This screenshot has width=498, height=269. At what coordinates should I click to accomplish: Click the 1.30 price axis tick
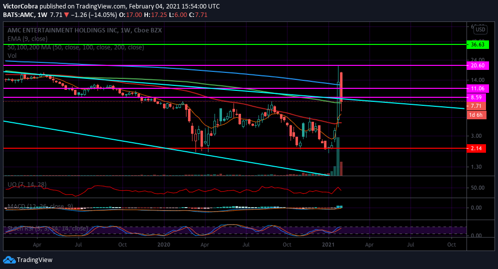(x=476, y=167)
